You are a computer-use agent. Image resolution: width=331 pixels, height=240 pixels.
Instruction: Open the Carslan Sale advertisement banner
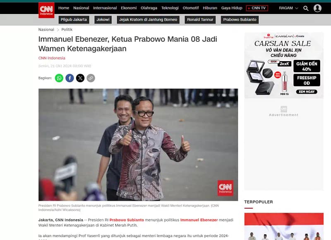click(284, 65)
